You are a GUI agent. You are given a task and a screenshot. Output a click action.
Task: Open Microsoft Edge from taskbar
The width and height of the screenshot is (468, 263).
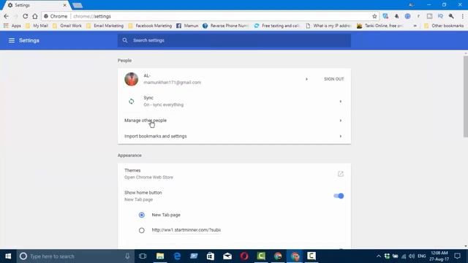177,256
